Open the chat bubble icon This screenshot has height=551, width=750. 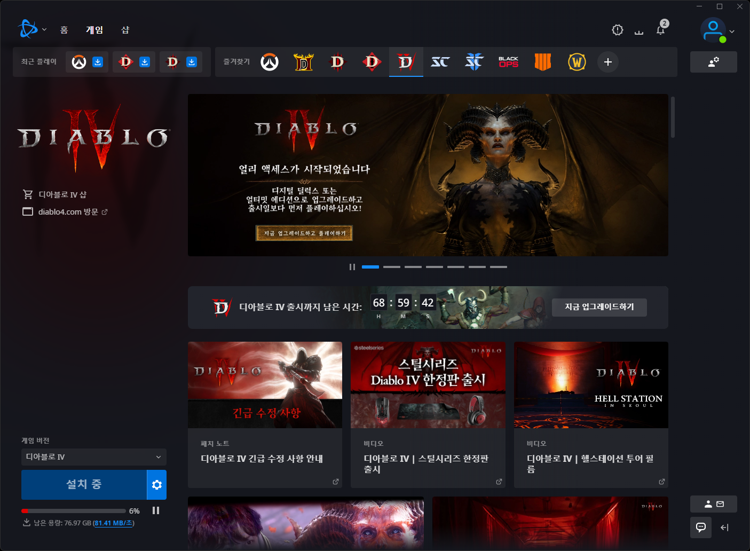pyautogui.click(x=701, y=528)
